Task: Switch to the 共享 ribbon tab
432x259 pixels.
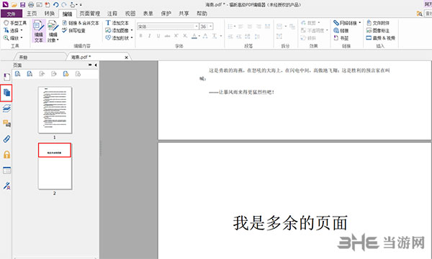Action: 184,14
